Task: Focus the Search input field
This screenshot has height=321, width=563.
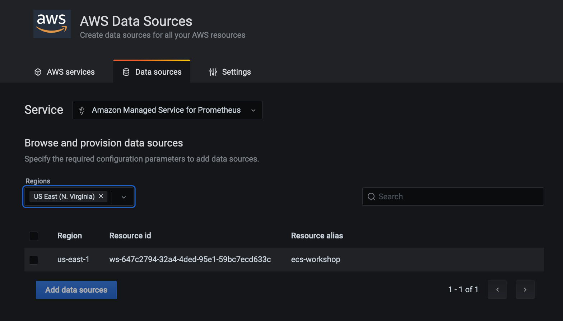Action: 453,196
